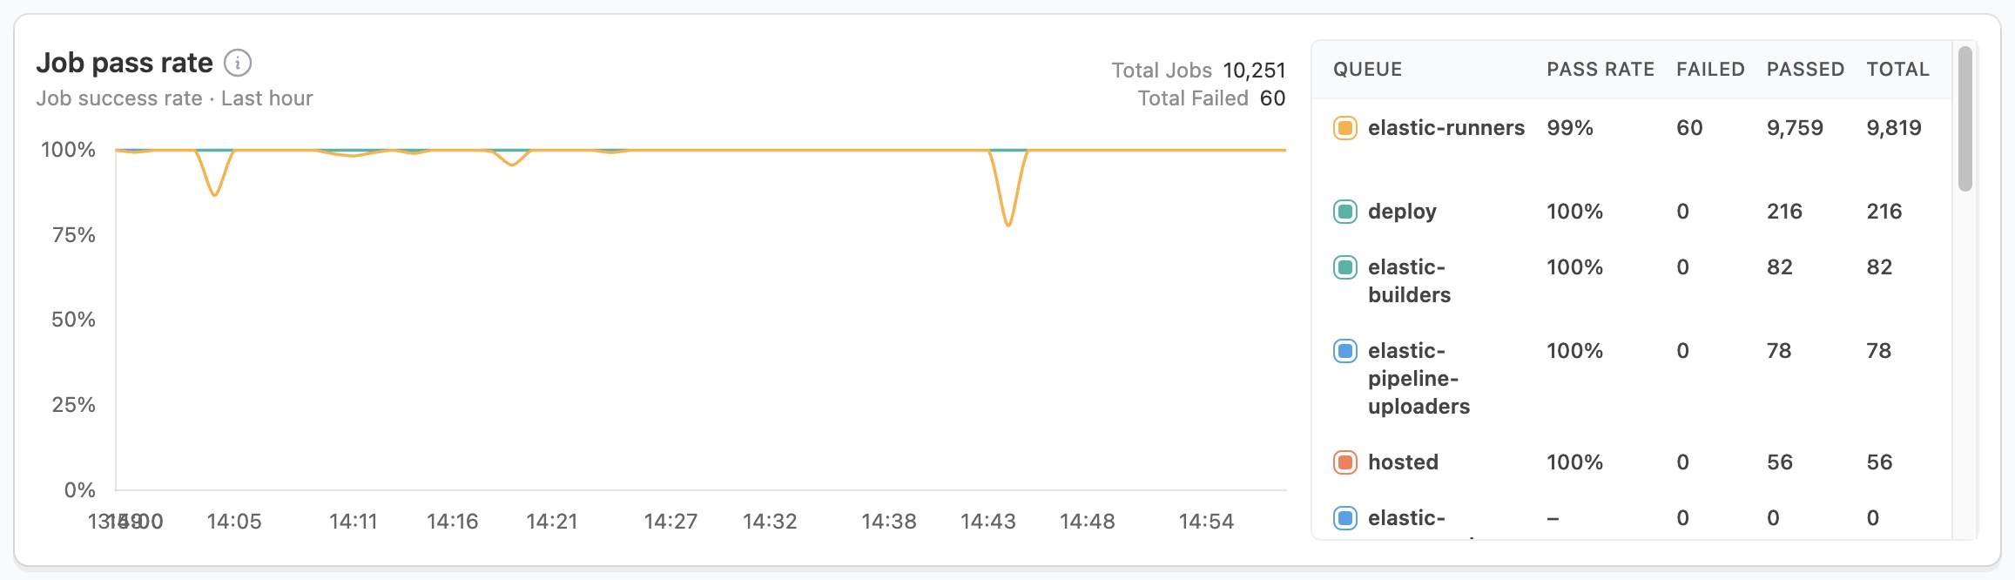Image resolution: width=2015 pixels, height=580 pixels.
Task: Select the orange swatch beside elastic-runners
Action: 1345,127
